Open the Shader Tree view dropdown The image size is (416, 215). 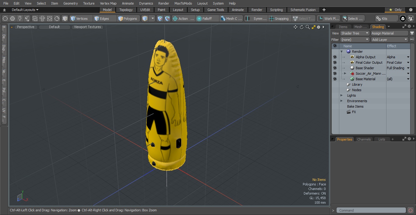[355, 33]
